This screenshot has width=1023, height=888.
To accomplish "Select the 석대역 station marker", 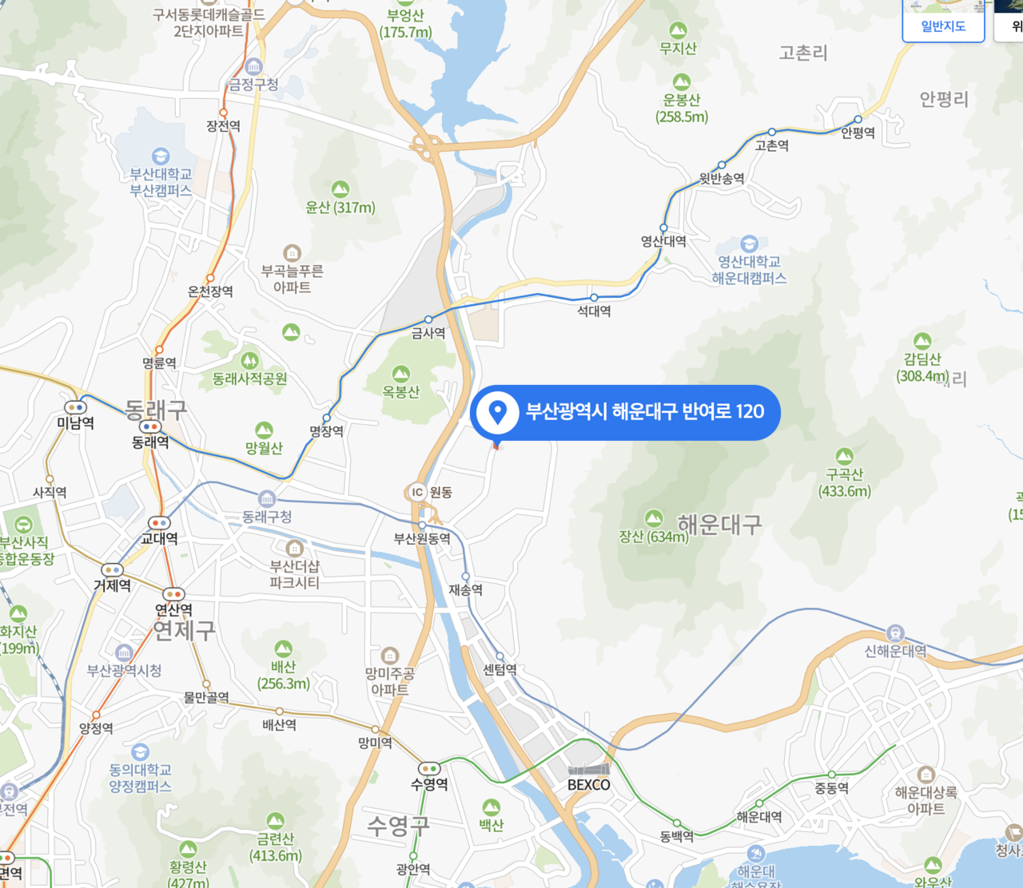I will coord(594,298).
